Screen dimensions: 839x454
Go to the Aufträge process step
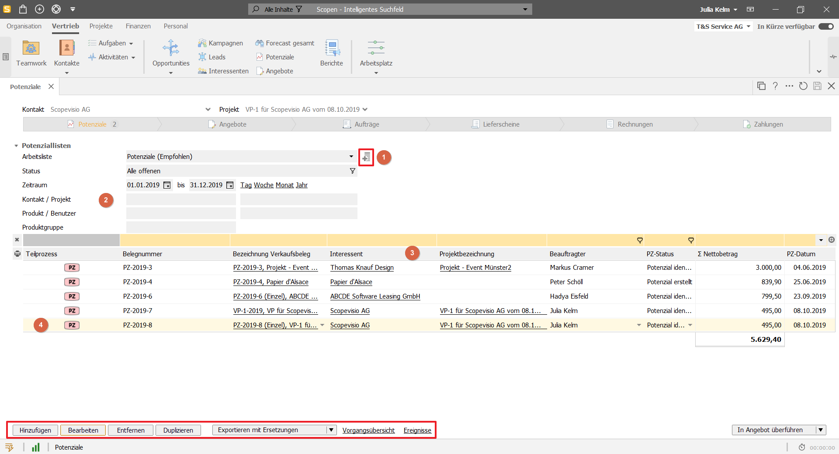pyautogui.click(x=361, y=124)
